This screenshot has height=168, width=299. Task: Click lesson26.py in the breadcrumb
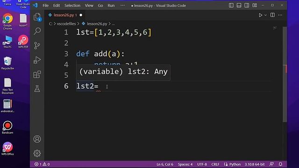(97, 24)
